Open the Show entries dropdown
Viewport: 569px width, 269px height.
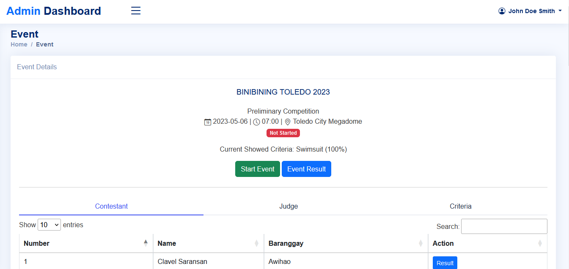pyautogui.click(x=49, y=225)
